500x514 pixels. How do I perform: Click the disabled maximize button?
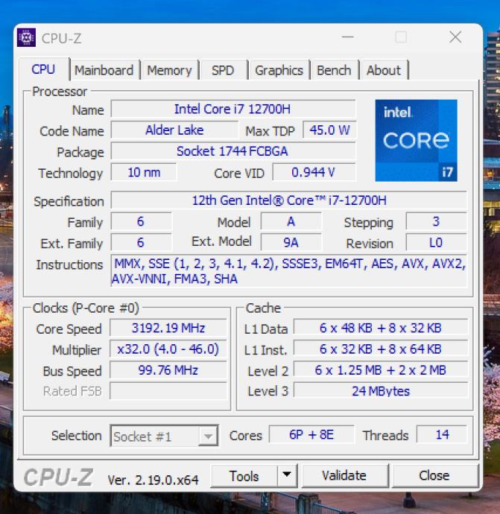coord(402,37)
